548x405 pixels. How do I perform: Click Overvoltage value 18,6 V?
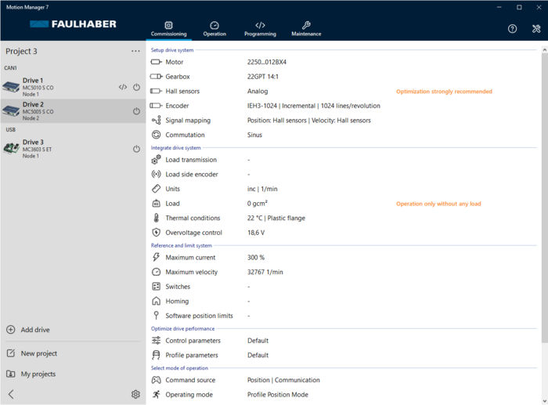[x=256, y=233]
